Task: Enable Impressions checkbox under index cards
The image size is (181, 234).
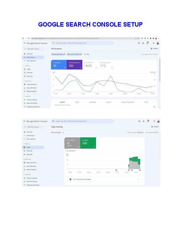Action: [x=67, y=151]
